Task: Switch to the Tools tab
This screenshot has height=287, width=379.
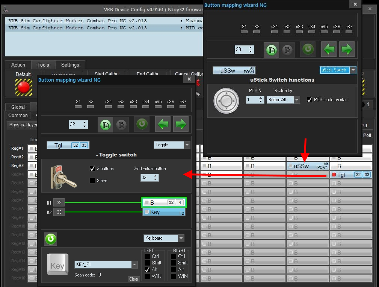Action: point(43,65)
